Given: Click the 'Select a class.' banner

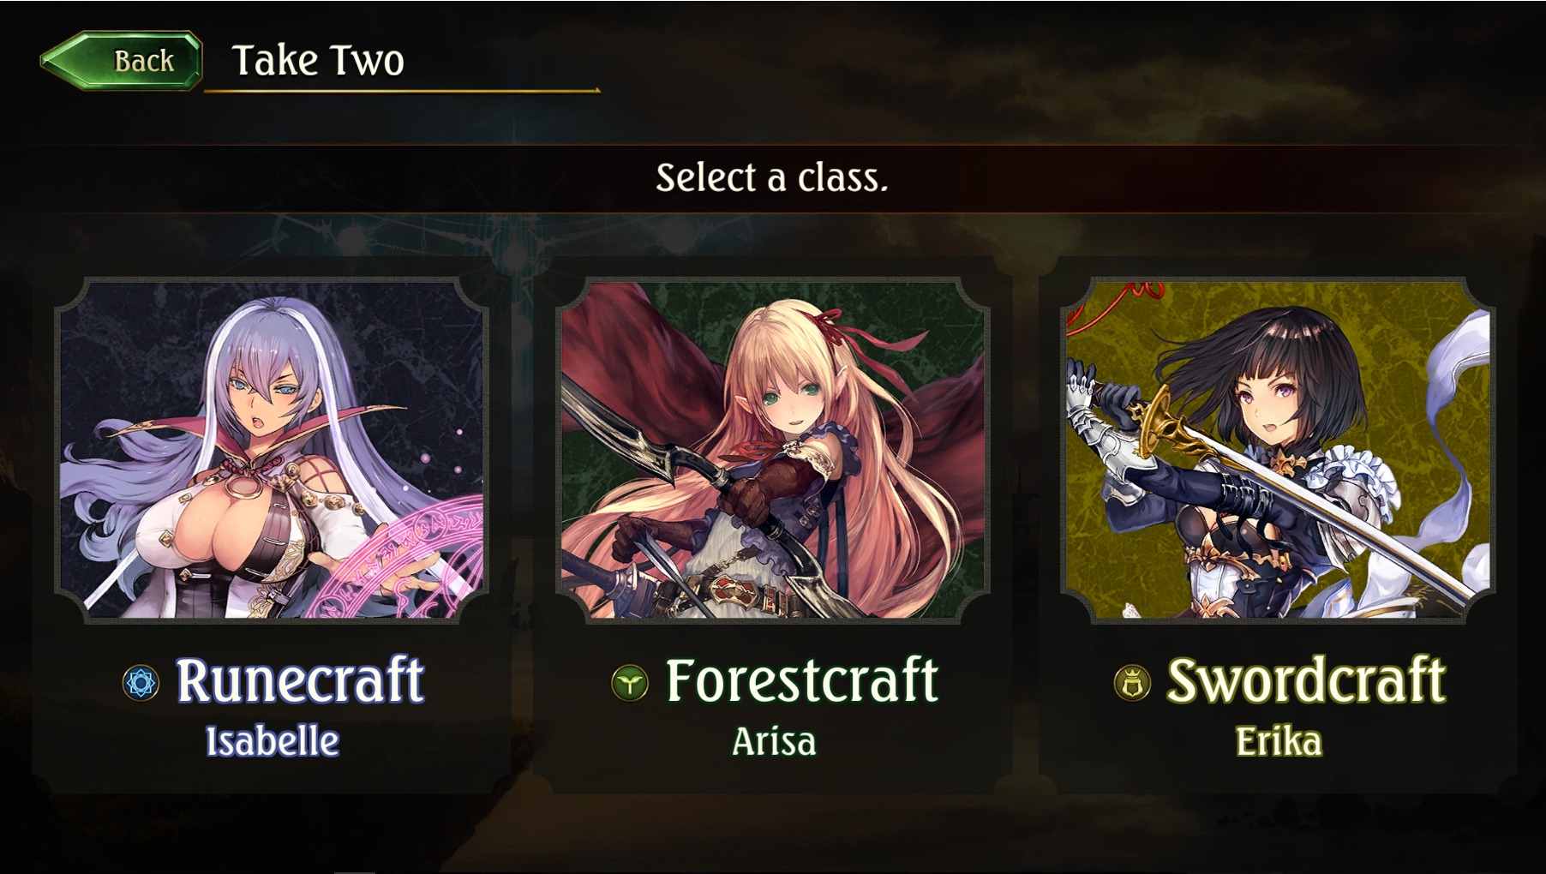Looking at the screenshot, I should (x=772, y=178).
